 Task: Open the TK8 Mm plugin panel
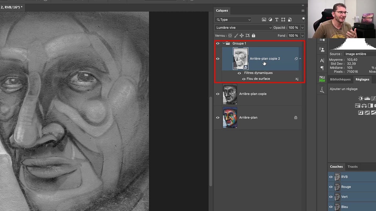coord(322,79)
